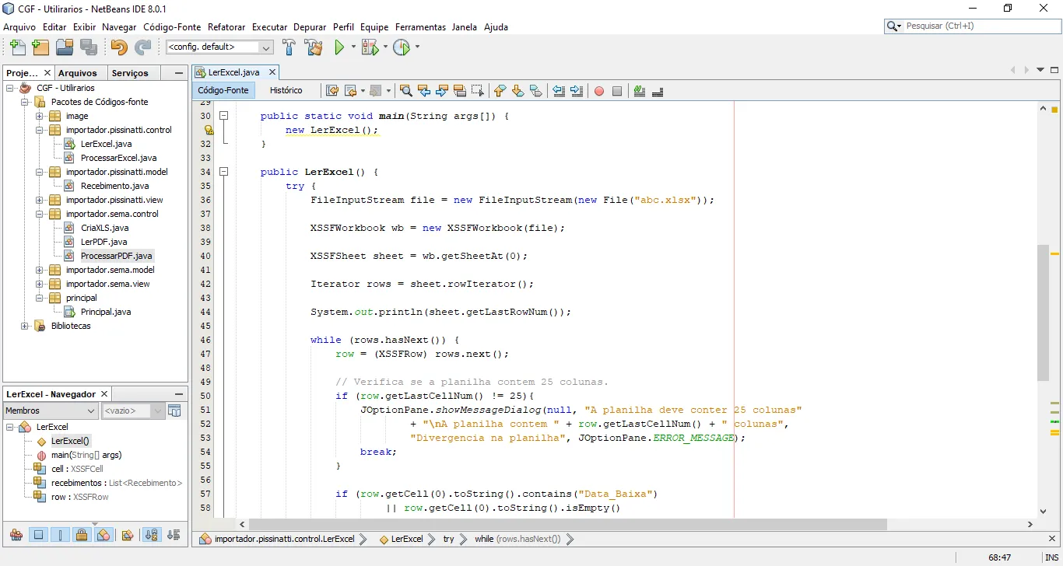The height and width of the screenshot is (566, 1063).
Task: Open the Refatorar menu
Action: click(x=226, y=26)
